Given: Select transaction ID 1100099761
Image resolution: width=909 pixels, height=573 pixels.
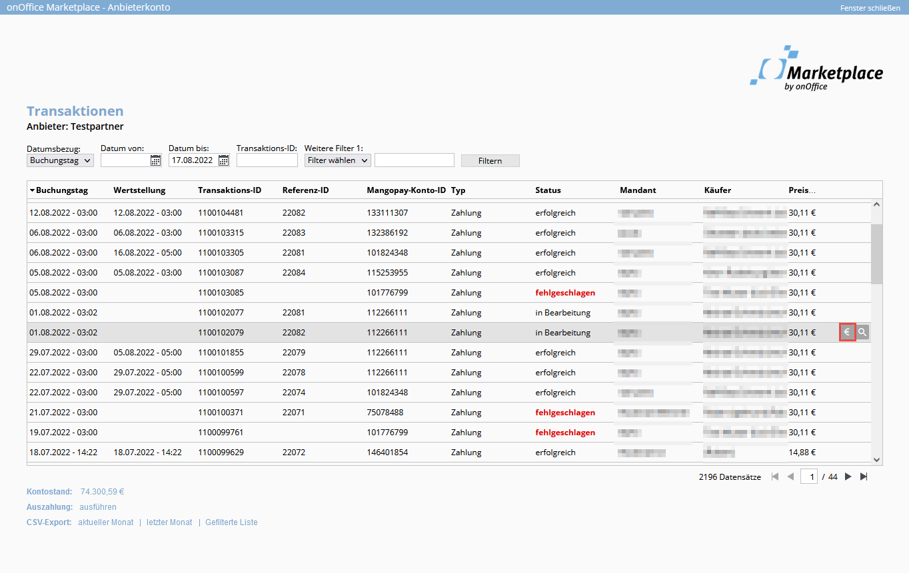Looking at the screenshot, I should [x=221, y=433].
